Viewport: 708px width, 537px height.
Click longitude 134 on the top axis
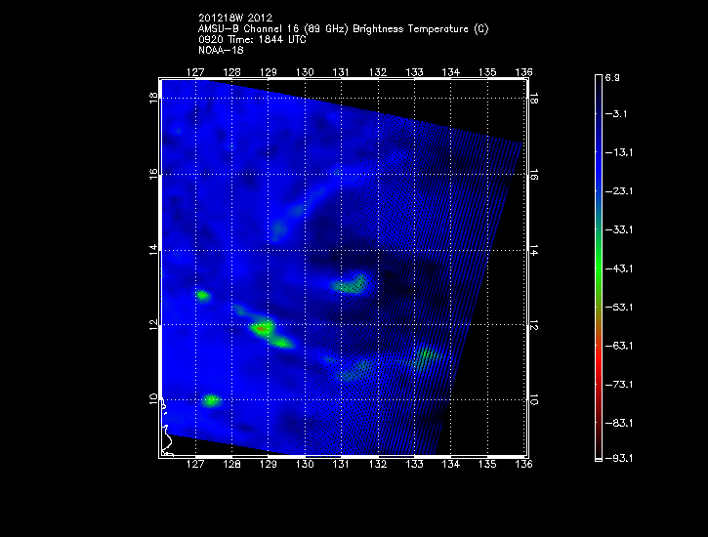(450, 72)
